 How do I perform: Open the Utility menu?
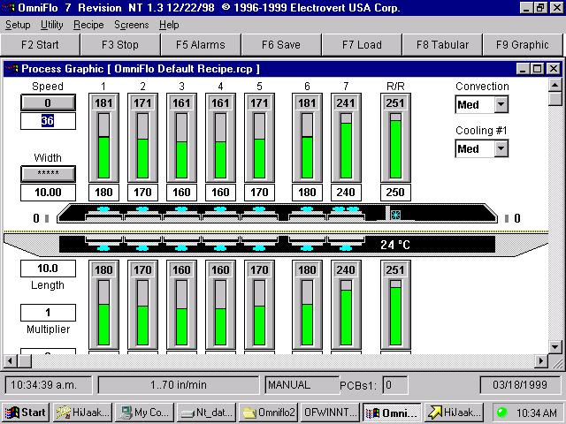[x=51, y=25]
